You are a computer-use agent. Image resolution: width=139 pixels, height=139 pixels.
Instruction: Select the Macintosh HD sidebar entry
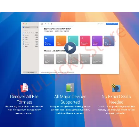(x=30, y=33)
